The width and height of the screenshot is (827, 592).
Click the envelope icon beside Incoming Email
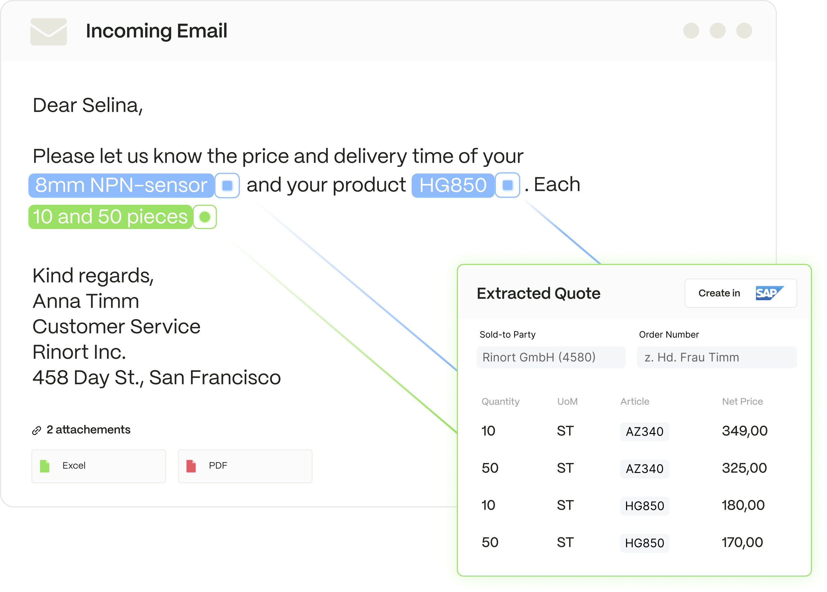point(49,32)
